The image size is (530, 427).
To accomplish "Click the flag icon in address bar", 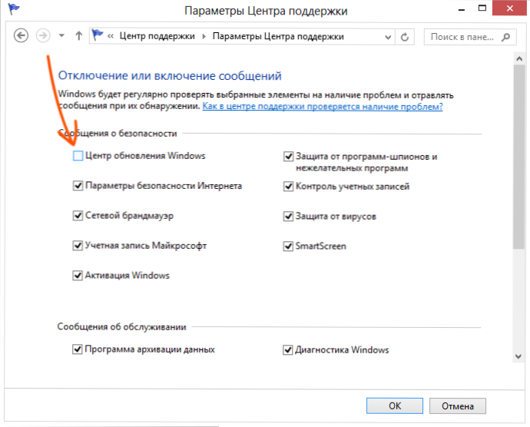I will click(98, 35).
